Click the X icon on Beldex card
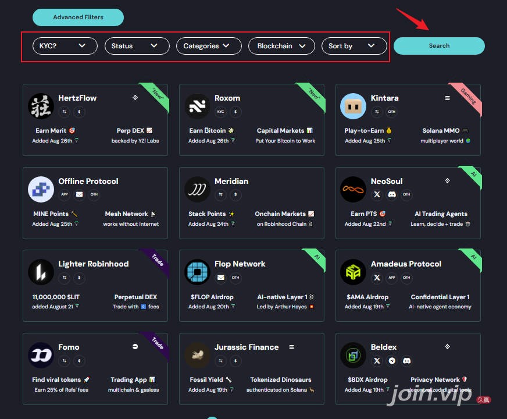Screen dimensions: 507x419 coord(377,361)
